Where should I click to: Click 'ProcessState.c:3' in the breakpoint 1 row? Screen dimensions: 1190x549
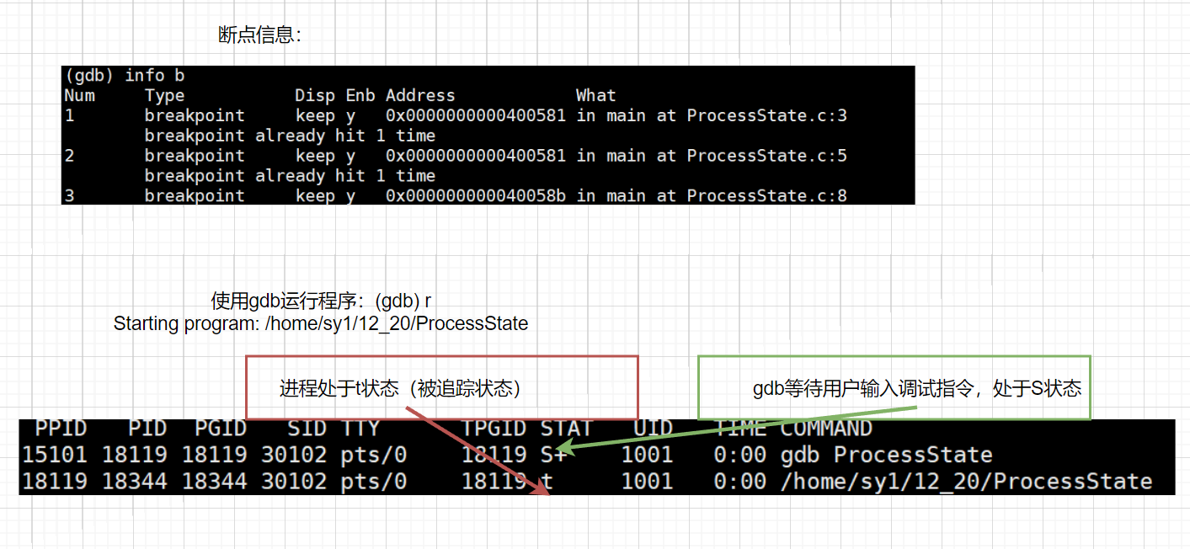coord(766,115)
